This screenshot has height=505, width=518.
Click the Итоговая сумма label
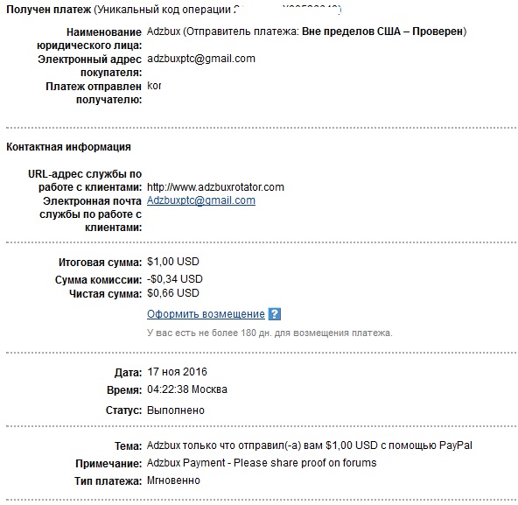point(101,263)
